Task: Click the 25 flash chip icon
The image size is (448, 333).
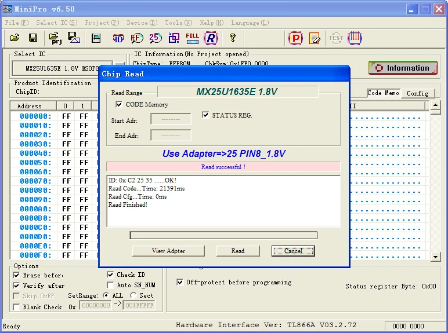Action: pos(156,38)
